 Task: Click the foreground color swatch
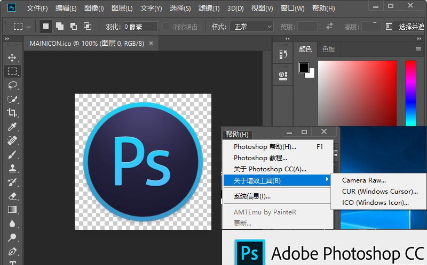[x=304, y=68]
